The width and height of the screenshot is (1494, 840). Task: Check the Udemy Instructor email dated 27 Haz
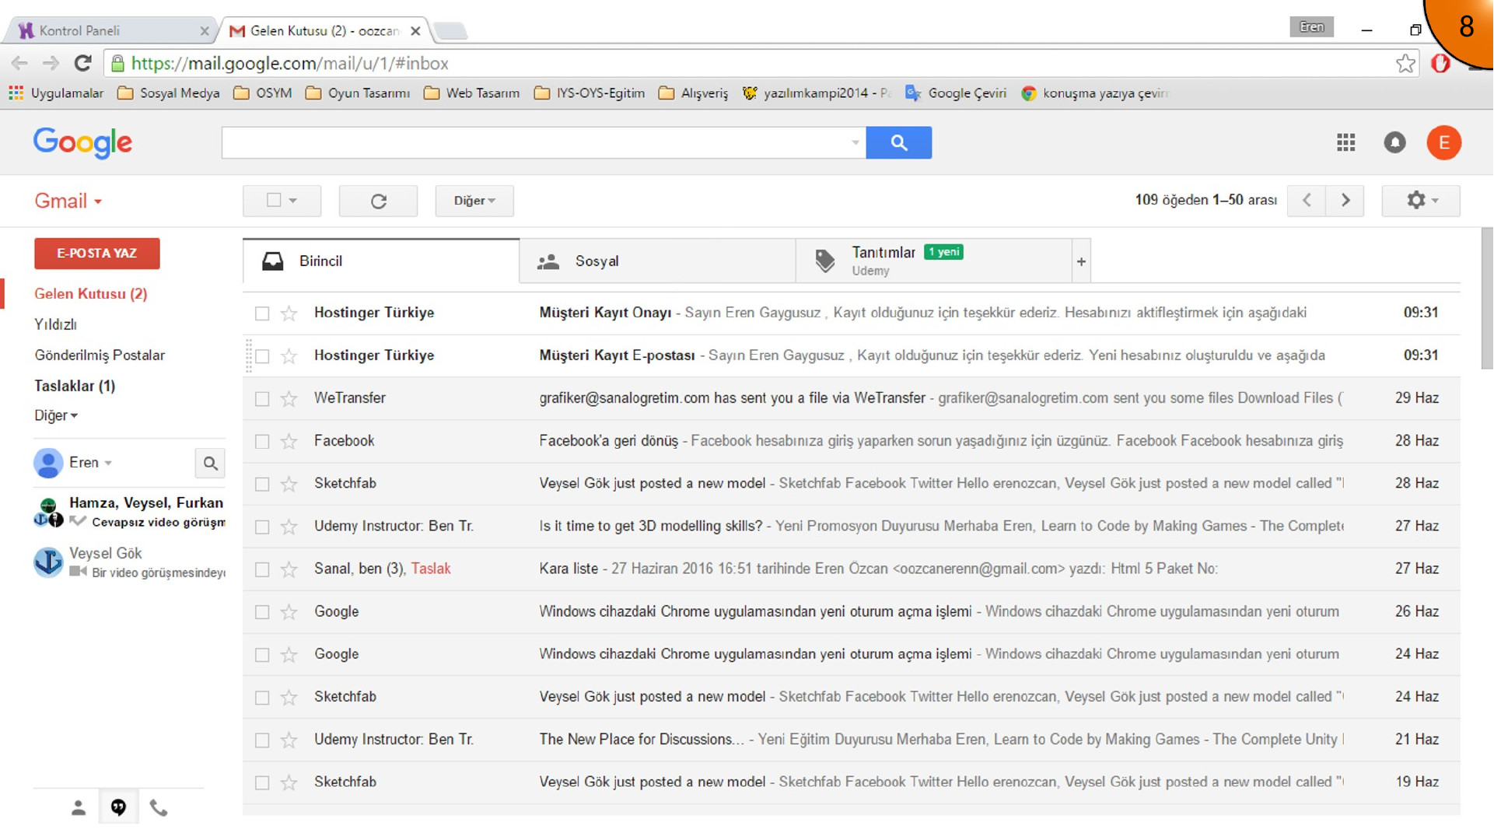(x=262, y=527)
